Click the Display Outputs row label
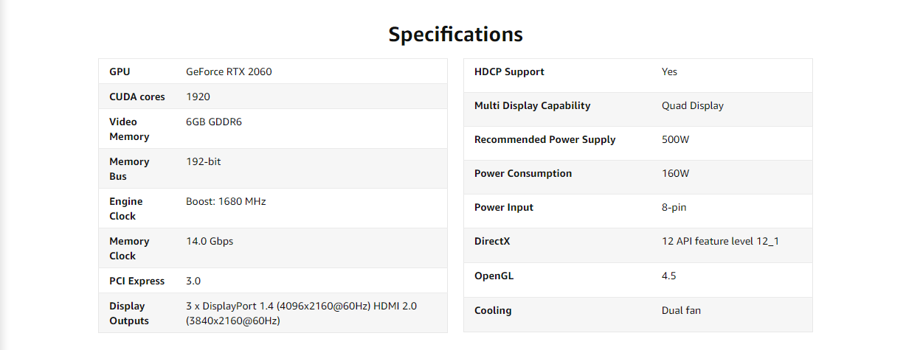Image resolution: width=920 pixels, height=350 pixels. pyautogui.click(x=129, y=313)
